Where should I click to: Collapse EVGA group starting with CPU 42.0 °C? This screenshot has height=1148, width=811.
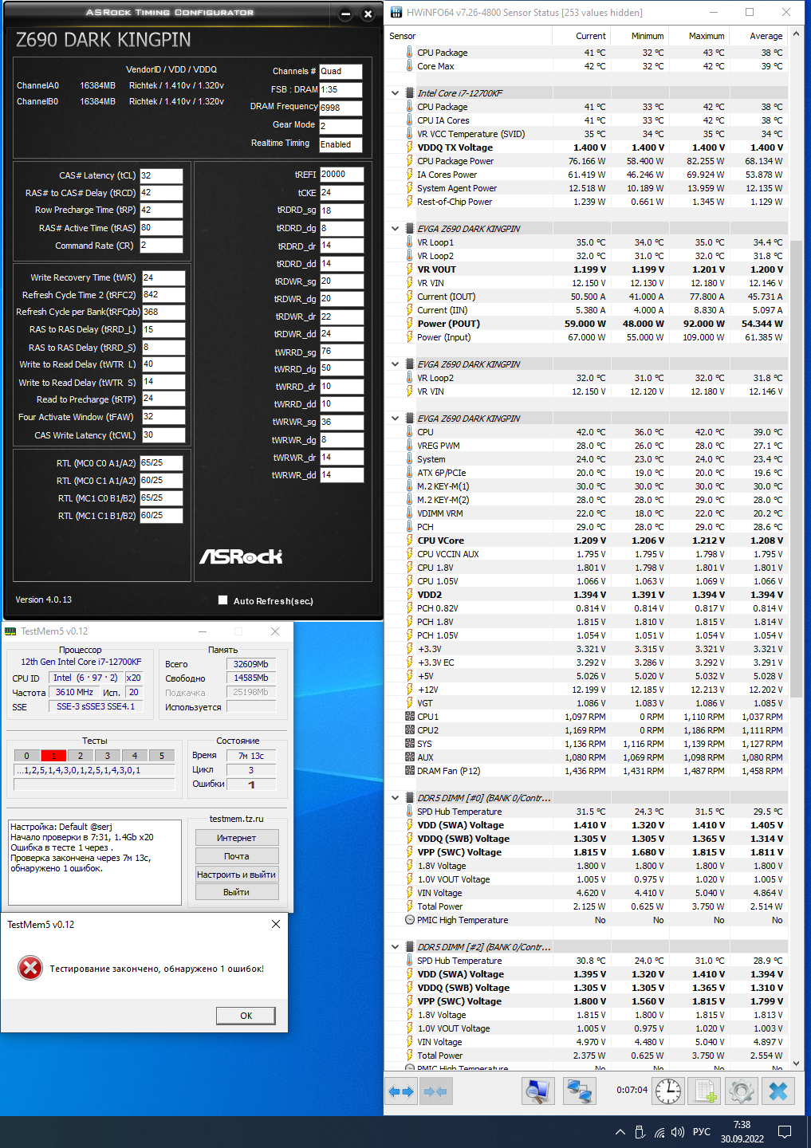[396, 419]
